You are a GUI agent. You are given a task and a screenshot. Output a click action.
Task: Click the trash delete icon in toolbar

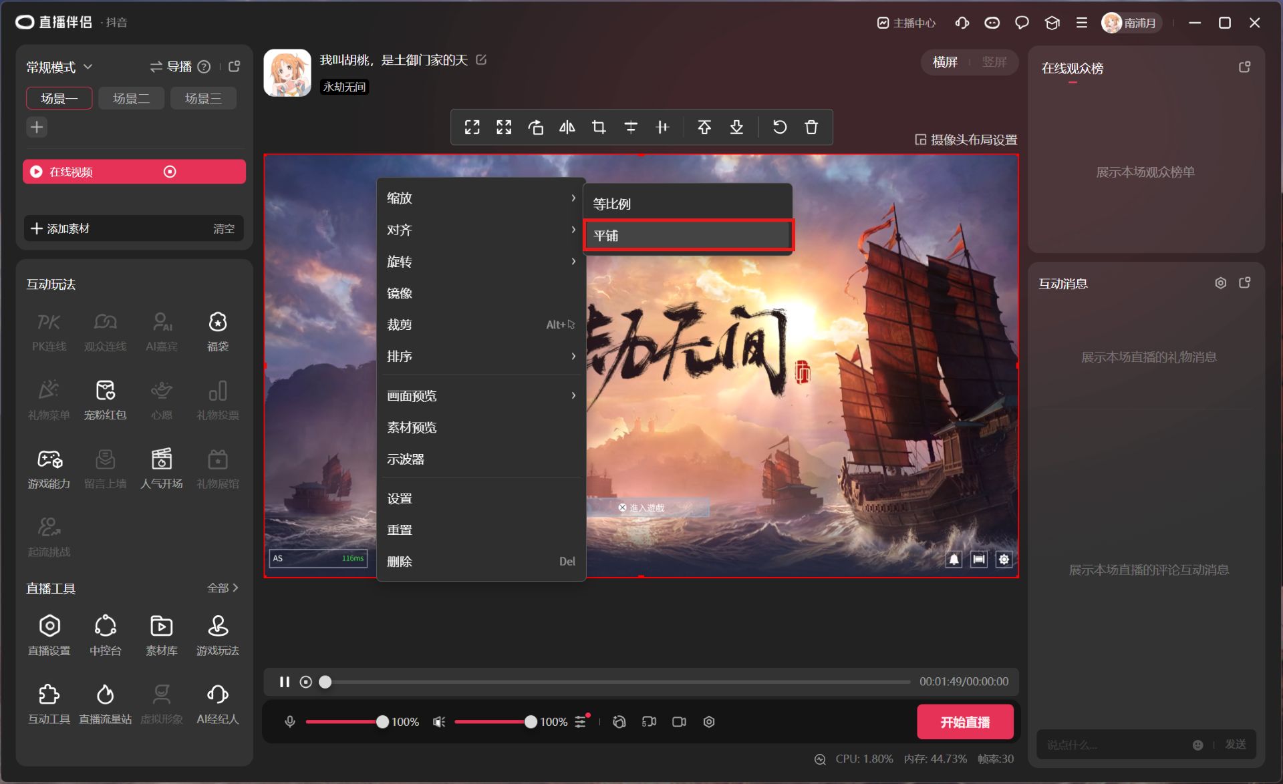pos(811,127)
